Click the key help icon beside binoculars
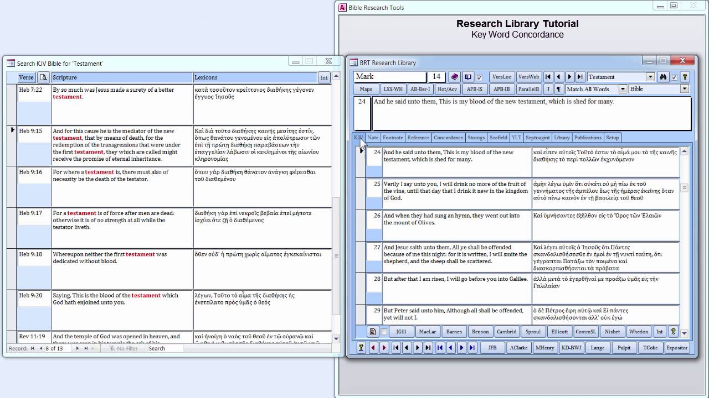The image size is (709, 398). pos(685,77)
